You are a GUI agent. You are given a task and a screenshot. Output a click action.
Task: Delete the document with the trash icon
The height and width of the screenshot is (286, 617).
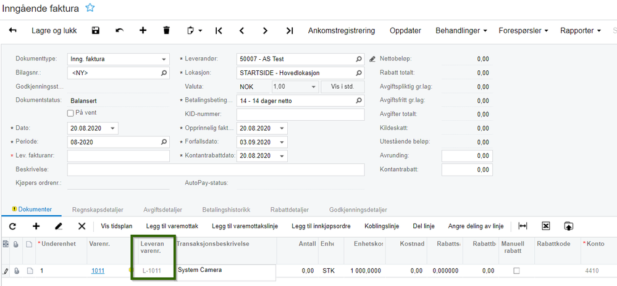pos(166,30)
